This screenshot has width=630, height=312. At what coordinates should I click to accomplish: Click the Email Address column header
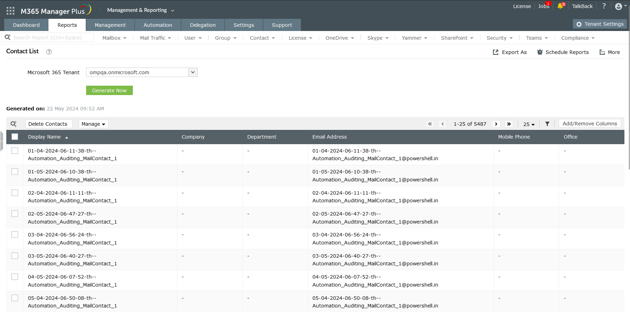click(x=329, y=137)
